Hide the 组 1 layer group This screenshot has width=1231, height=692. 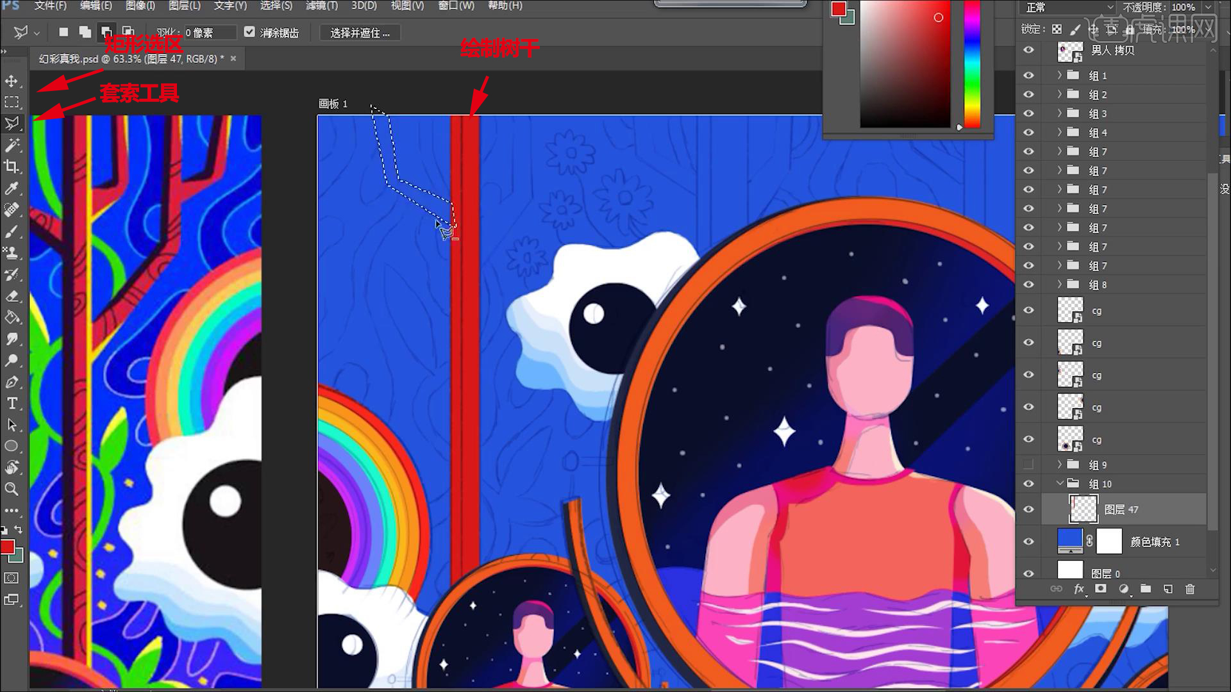(x=1029, y=76)
